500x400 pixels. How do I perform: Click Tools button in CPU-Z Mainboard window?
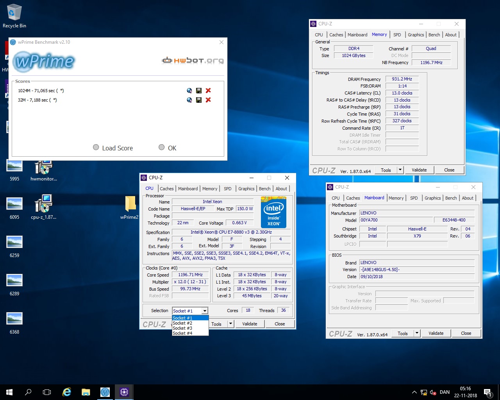(403, 333)
